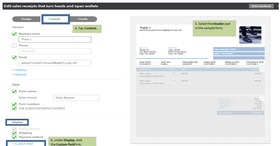Click the TRACKING NO. field in preview
280x146 pixels.
(x=190, y=63)
